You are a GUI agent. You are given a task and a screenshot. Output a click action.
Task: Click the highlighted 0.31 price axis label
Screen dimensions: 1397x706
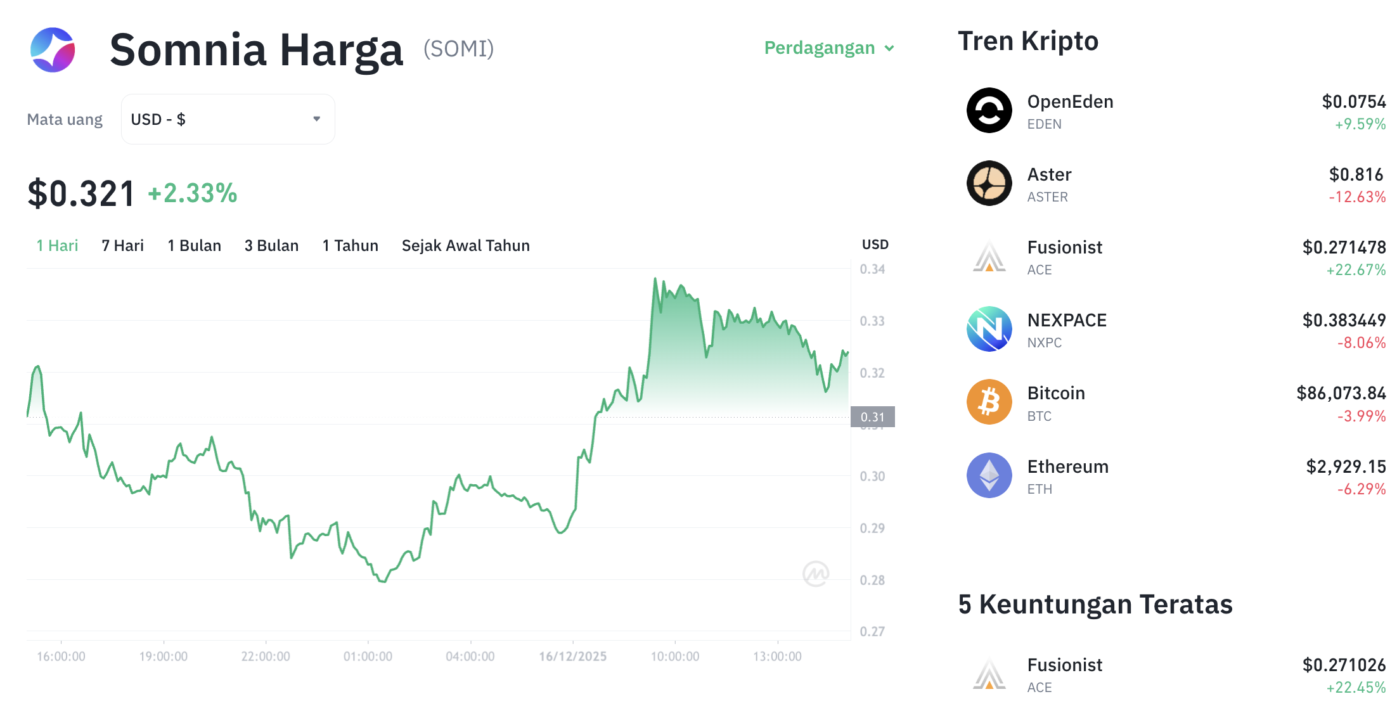pos(873,416)
